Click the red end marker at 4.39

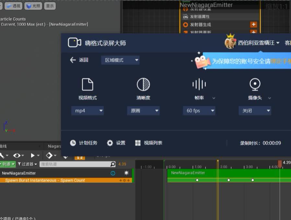click(280, 164)
